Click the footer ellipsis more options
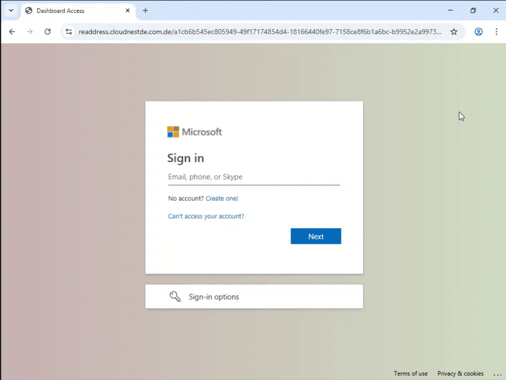506x380 pixels. [x=497, y=374]
